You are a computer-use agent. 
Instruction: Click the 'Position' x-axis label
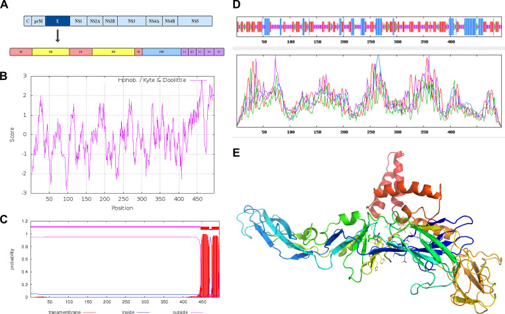[x=122, y=208]
